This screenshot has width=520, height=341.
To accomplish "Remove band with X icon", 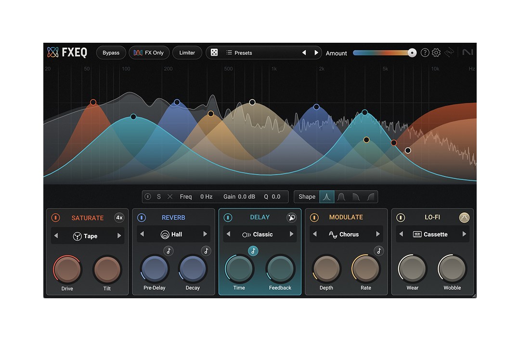I will click(170, 197).
